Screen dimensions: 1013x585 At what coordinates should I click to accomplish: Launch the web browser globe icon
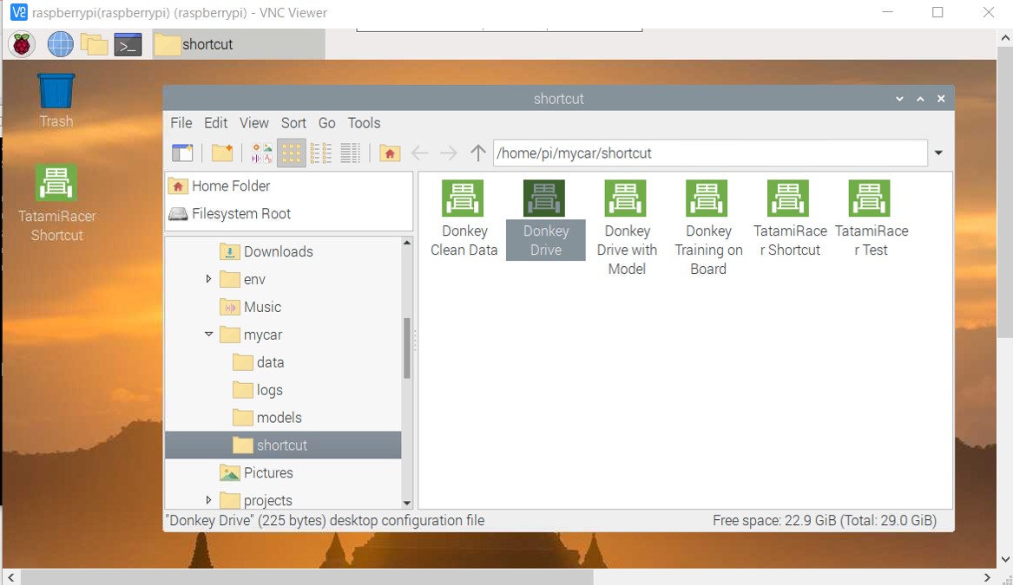pyautogui.click(x=60, y=44)
